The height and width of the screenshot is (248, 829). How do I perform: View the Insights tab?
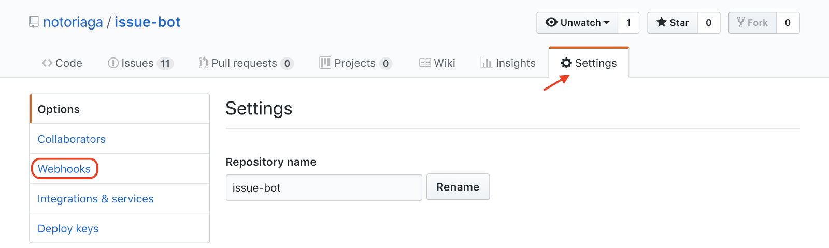pyautogui.click(x=508, y=63)
